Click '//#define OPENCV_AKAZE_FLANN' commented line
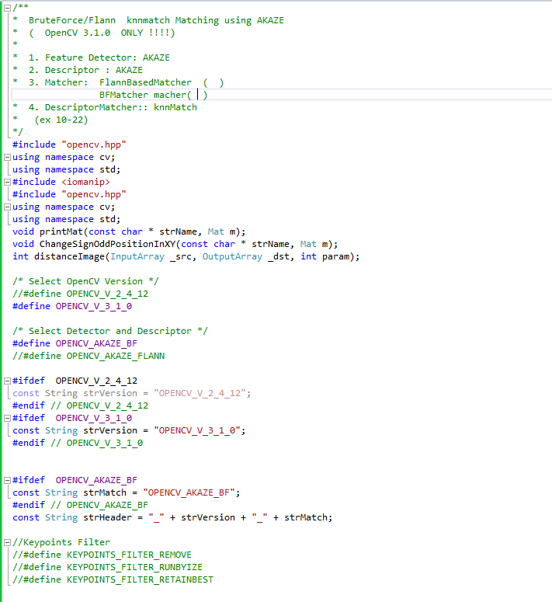Viewport: 552px width, 602px height. click(x=89, y=356)
